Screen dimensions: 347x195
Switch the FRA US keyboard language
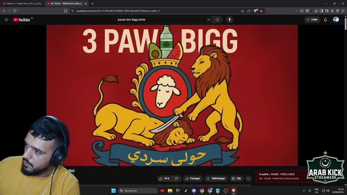[x=317, y=191]
